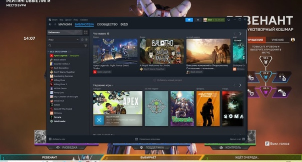
Task: Open Управление загрузками downloads manager
Action: (x=147, y=139)
